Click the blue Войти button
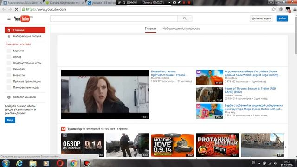Image resolution: width=297 pixels, height=167 pixels. [x=282, y=19]
